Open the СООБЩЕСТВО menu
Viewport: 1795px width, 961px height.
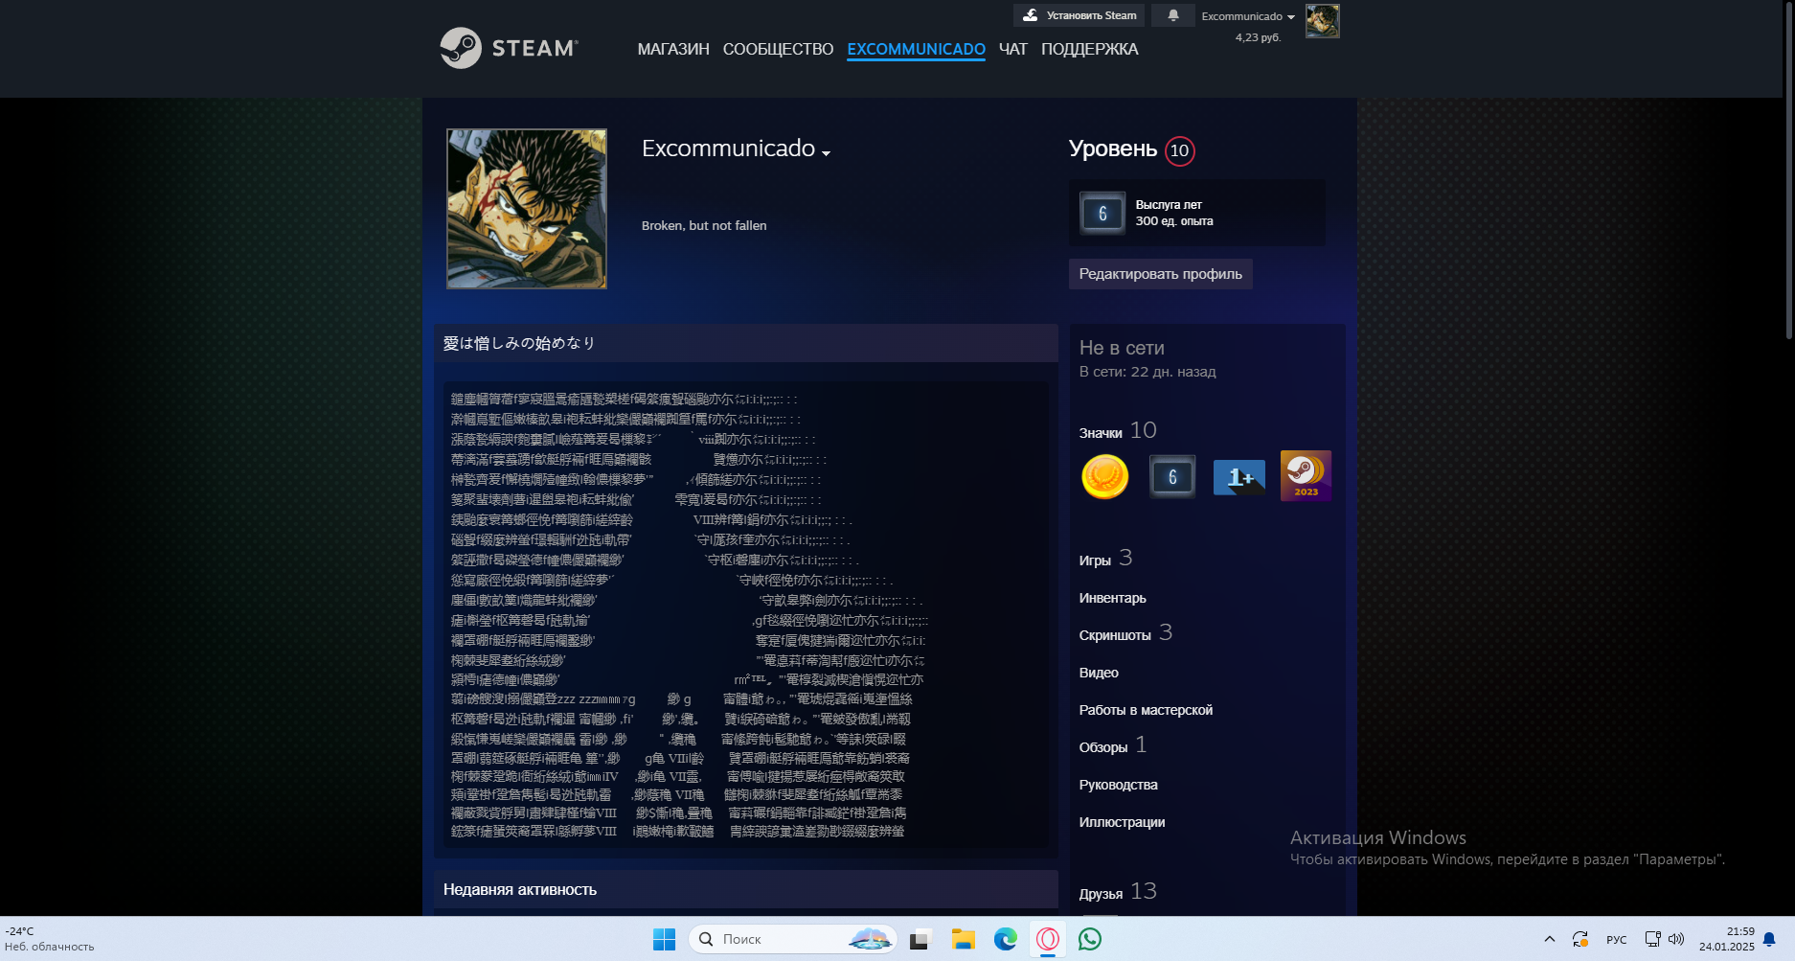pos(778,49)
